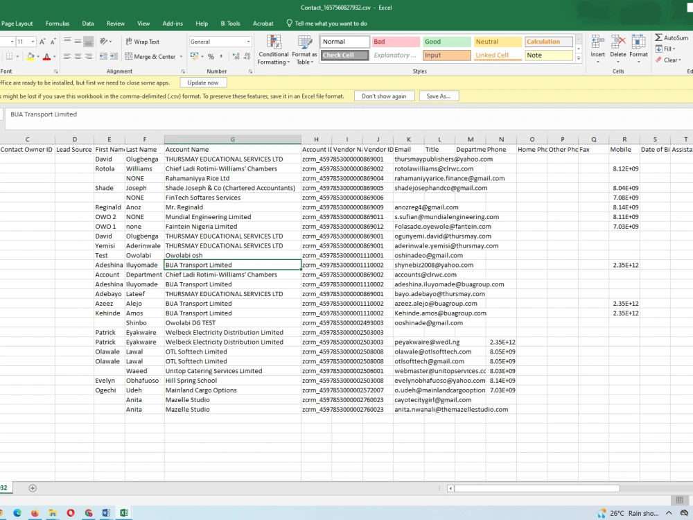Viewport: 693px width, 520px height.
Task: Select the Good cell style
Action: click(x=446, y=42)
